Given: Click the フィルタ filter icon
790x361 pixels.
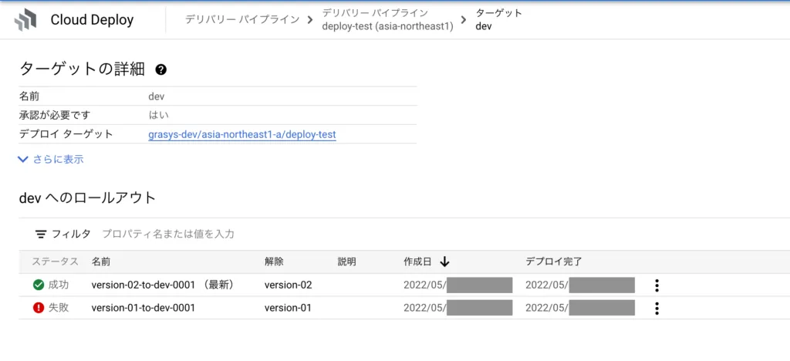Looking at the screenshot, I should 41,234.
